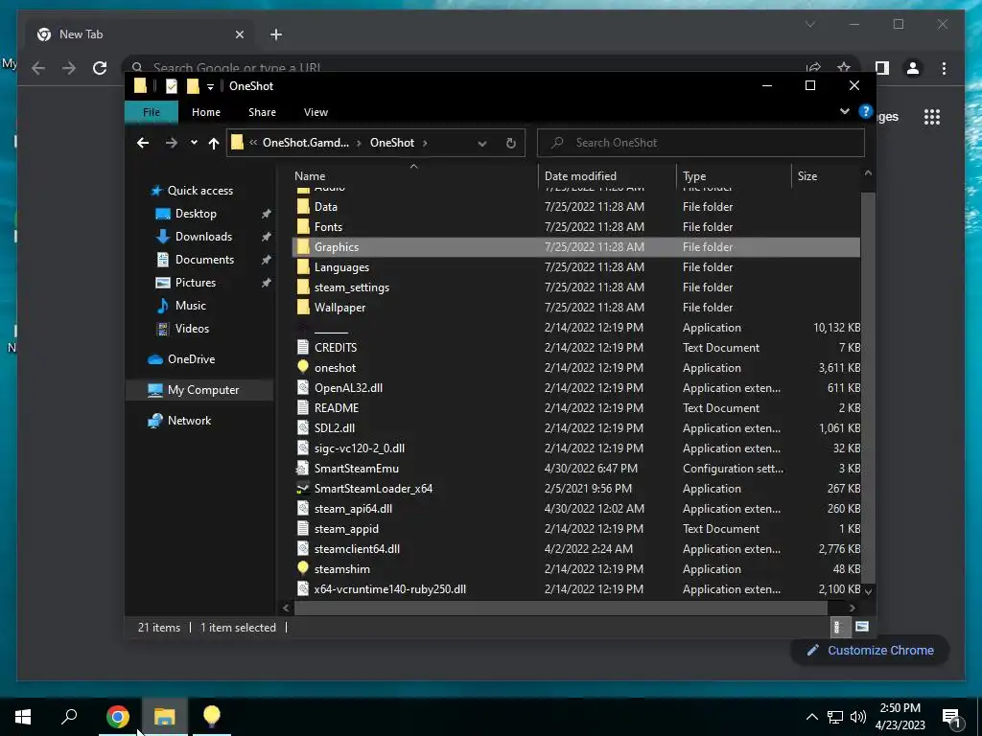
Task: Open Network in navigation pane
Action: (189, 421)
